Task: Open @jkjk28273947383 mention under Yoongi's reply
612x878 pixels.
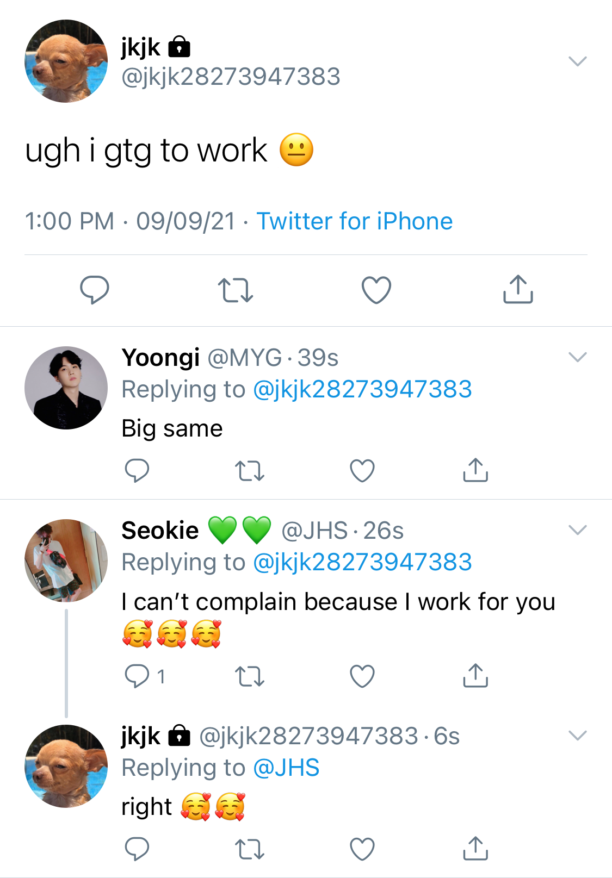Action: [362, 389]
